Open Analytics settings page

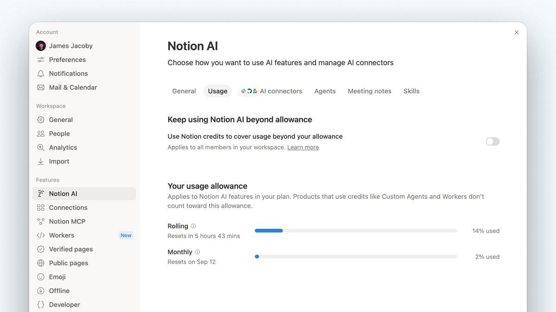84,147
